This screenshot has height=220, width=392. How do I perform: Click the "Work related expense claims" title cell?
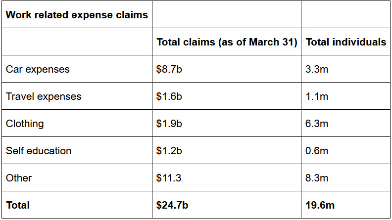pos(77,15)
